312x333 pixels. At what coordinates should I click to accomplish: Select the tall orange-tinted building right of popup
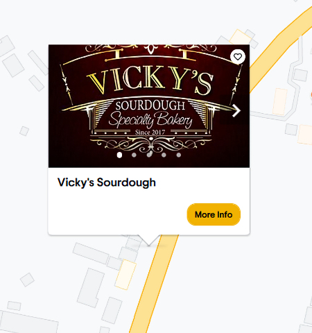click(x=280, y=101)
